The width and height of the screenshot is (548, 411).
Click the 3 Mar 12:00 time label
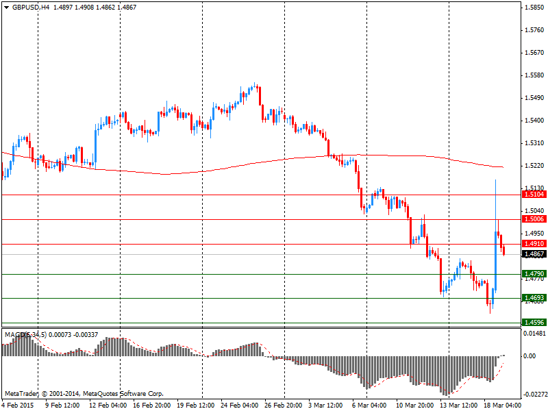(x=325, y=405)
